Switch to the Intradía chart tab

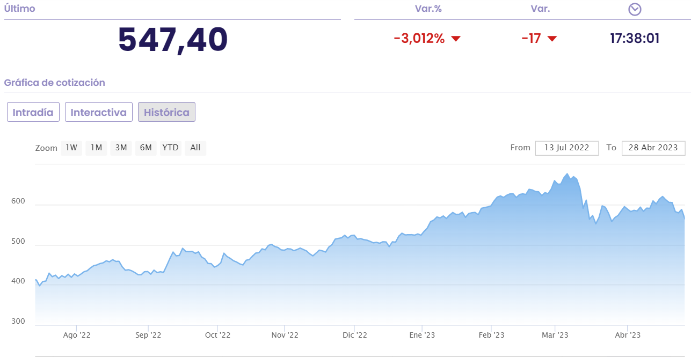click(33, 112)
